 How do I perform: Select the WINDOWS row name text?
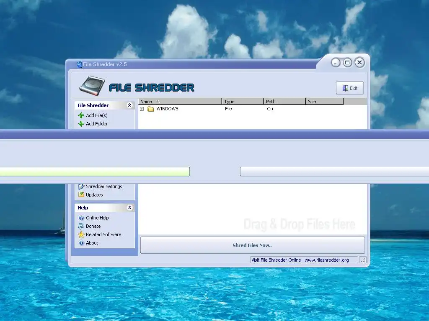[168, 109]
